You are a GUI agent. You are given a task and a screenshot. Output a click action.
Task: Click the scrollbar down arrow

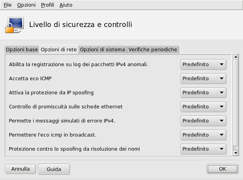[x=236, y=153]
